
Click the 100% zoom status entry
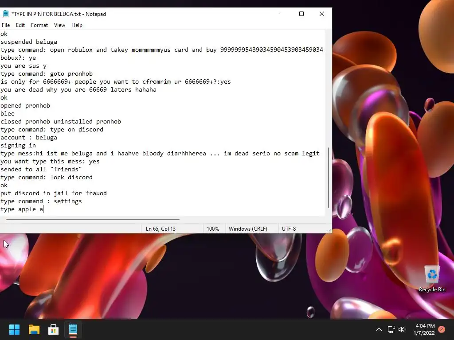pyautogui.click(x=213, y=229)
